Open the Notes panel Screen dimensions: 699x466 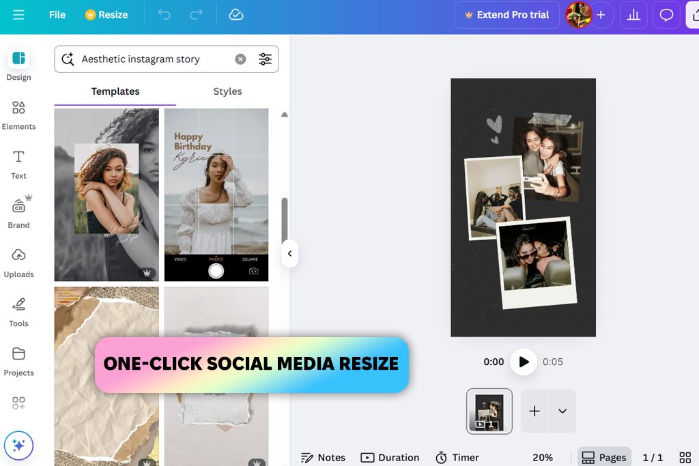pyautogui.click(x=323, y=458)
